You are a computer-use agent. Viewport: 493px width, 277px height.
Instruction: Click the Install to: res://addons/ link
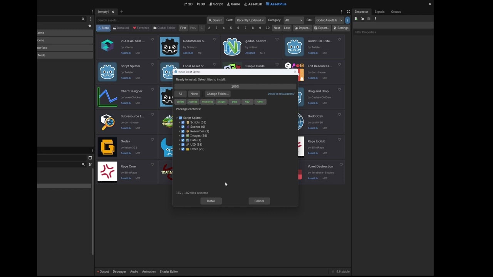tap(281, 94)
